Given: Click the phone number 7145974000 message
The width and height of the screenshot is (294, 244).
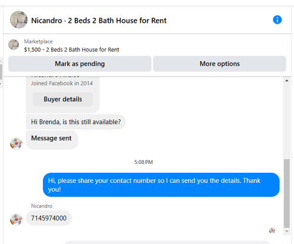Looking at the screenshot, I should pyautogui.click(x=49, y=218).
